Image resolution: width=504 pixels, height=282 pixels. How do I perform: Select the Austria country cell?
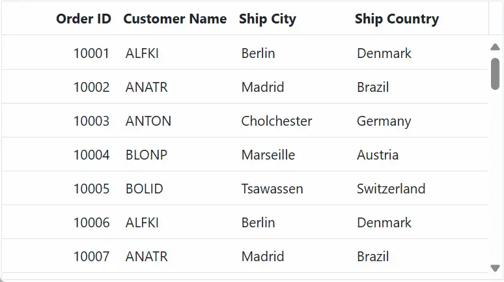[x=378, y=155]
